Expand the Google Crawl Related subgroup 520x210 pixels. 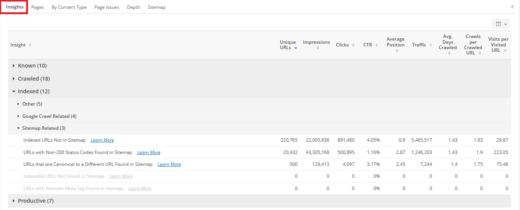pos(18,116)
